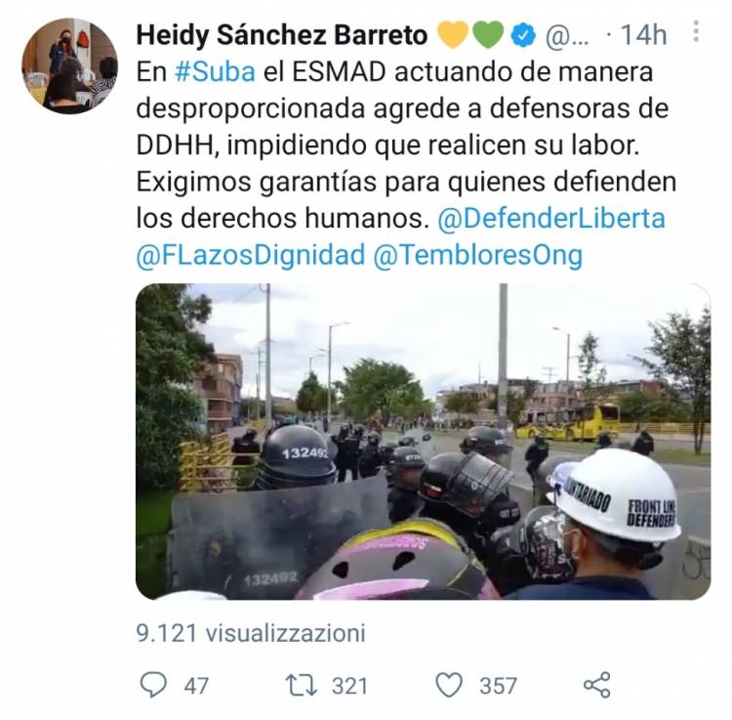
Task: Click the 14h timestamp
Action: tap(643, 35)
